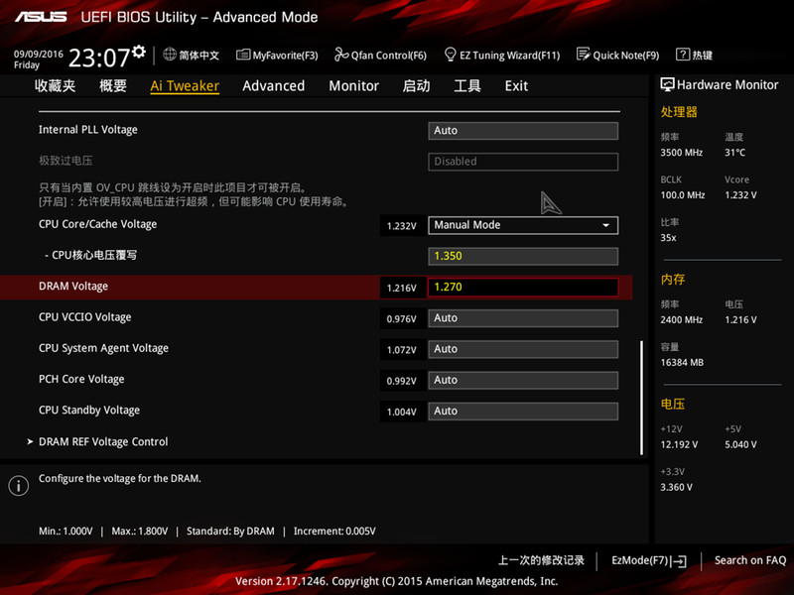Click Search on FAQ
Screen dimensions: 794x595
(750, 560)
